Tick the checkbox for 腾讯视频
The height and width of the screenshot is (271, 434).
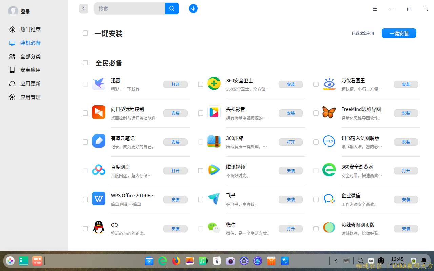tap(201, 171)
